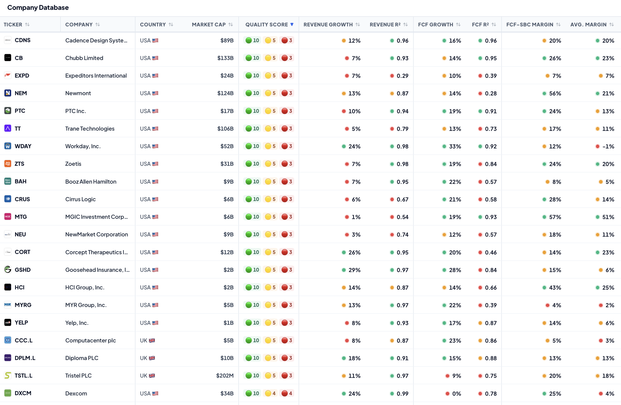Click the Zoetis (ZTS) orange logo icon
Screen dimensions: 621x405
[x=8, y=164]
